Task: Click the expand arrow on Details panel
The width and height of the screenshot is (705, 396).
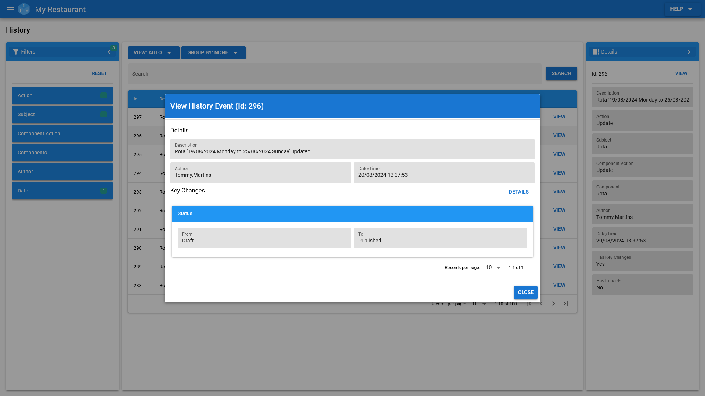Action: pyautogui.click(x=690, y=52)
